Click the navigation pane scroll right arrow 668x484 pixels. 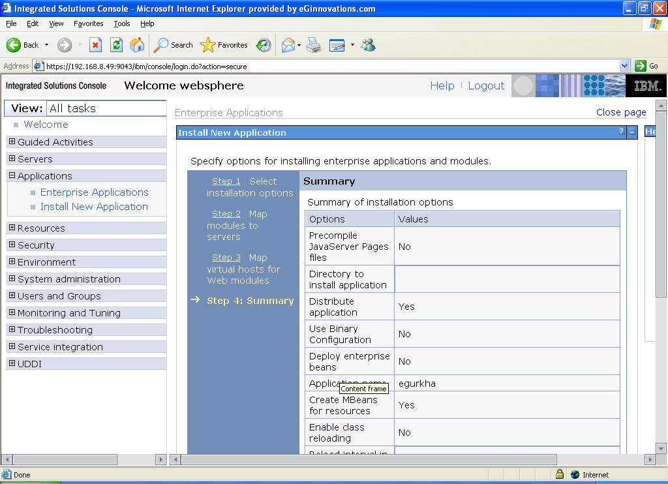click(x=160, y=459)
